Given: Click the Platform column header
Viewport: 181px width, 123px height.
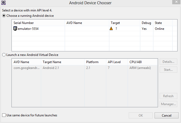Looking at the screenshot, I should point(95,62).
